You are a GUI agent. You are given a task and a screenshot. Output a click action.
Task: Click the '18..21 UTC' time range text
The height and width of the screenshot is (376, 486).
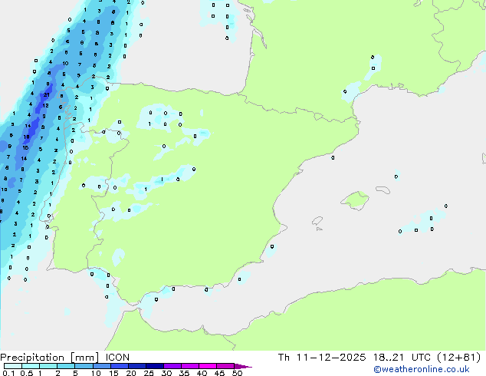coord(402,358)
